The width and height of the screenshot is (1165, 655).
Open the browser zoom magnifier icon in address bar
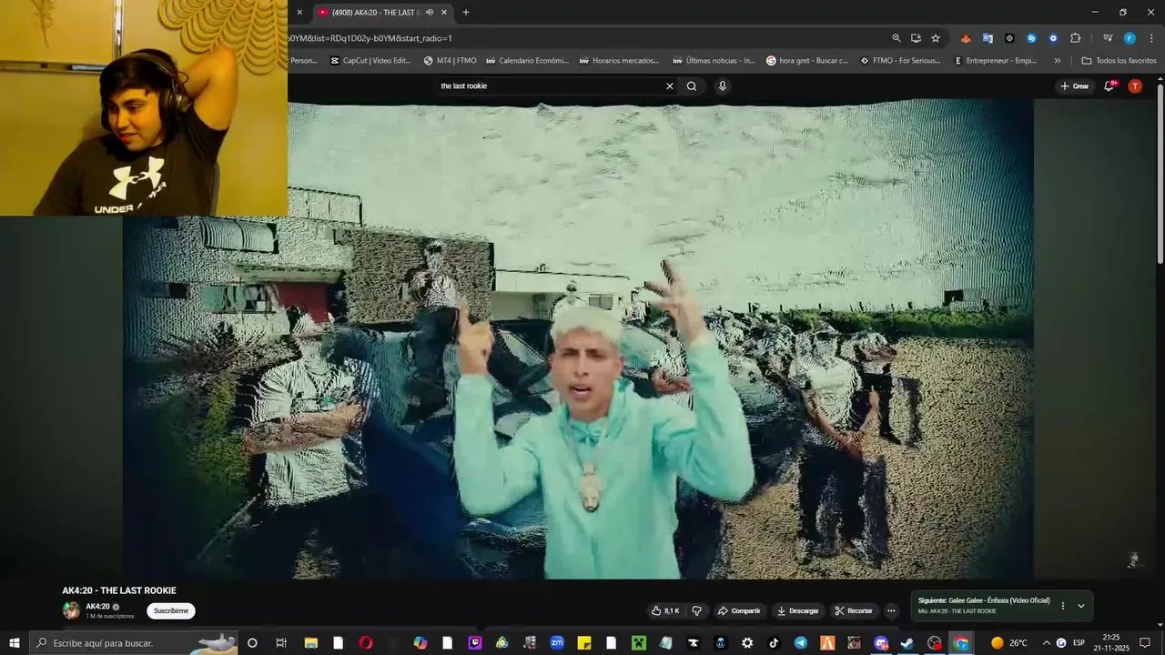tap(897, 38)
